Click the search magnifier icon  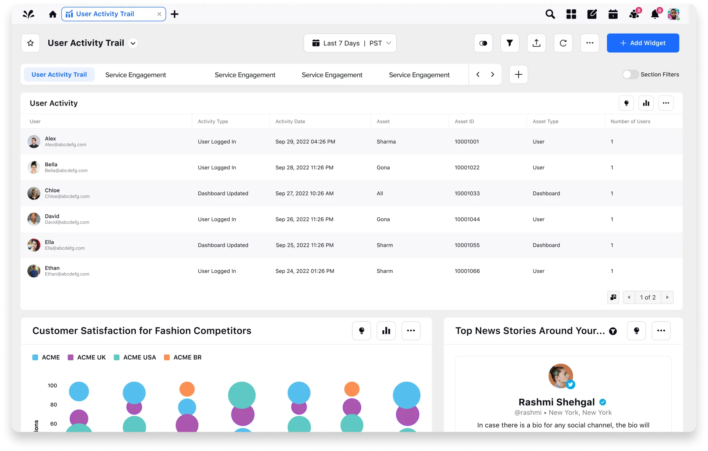pyautogui.click(x=550, y=14)
